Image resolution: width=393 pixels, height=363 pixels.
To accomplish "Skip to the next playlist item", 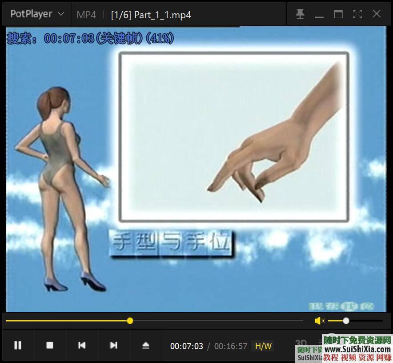I will [x=113, y=345].
